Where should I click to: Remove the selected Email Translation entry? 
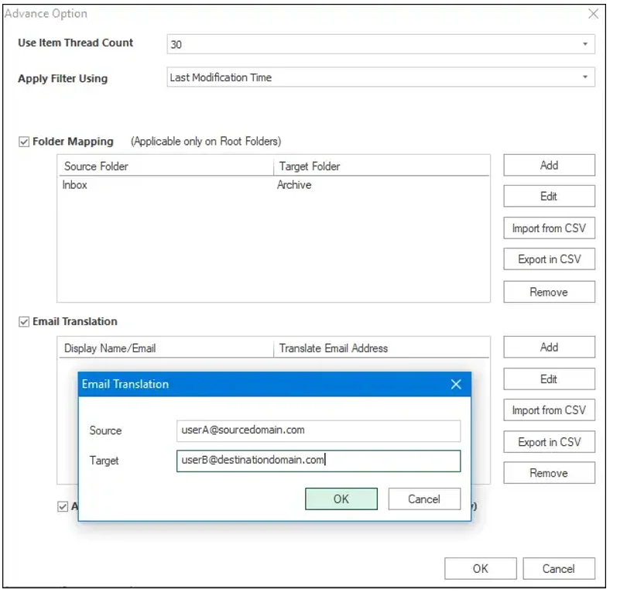[549, 473]
